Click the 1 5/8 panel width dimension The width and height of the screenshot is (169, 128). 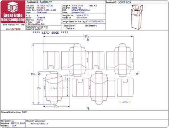(54, 88)
